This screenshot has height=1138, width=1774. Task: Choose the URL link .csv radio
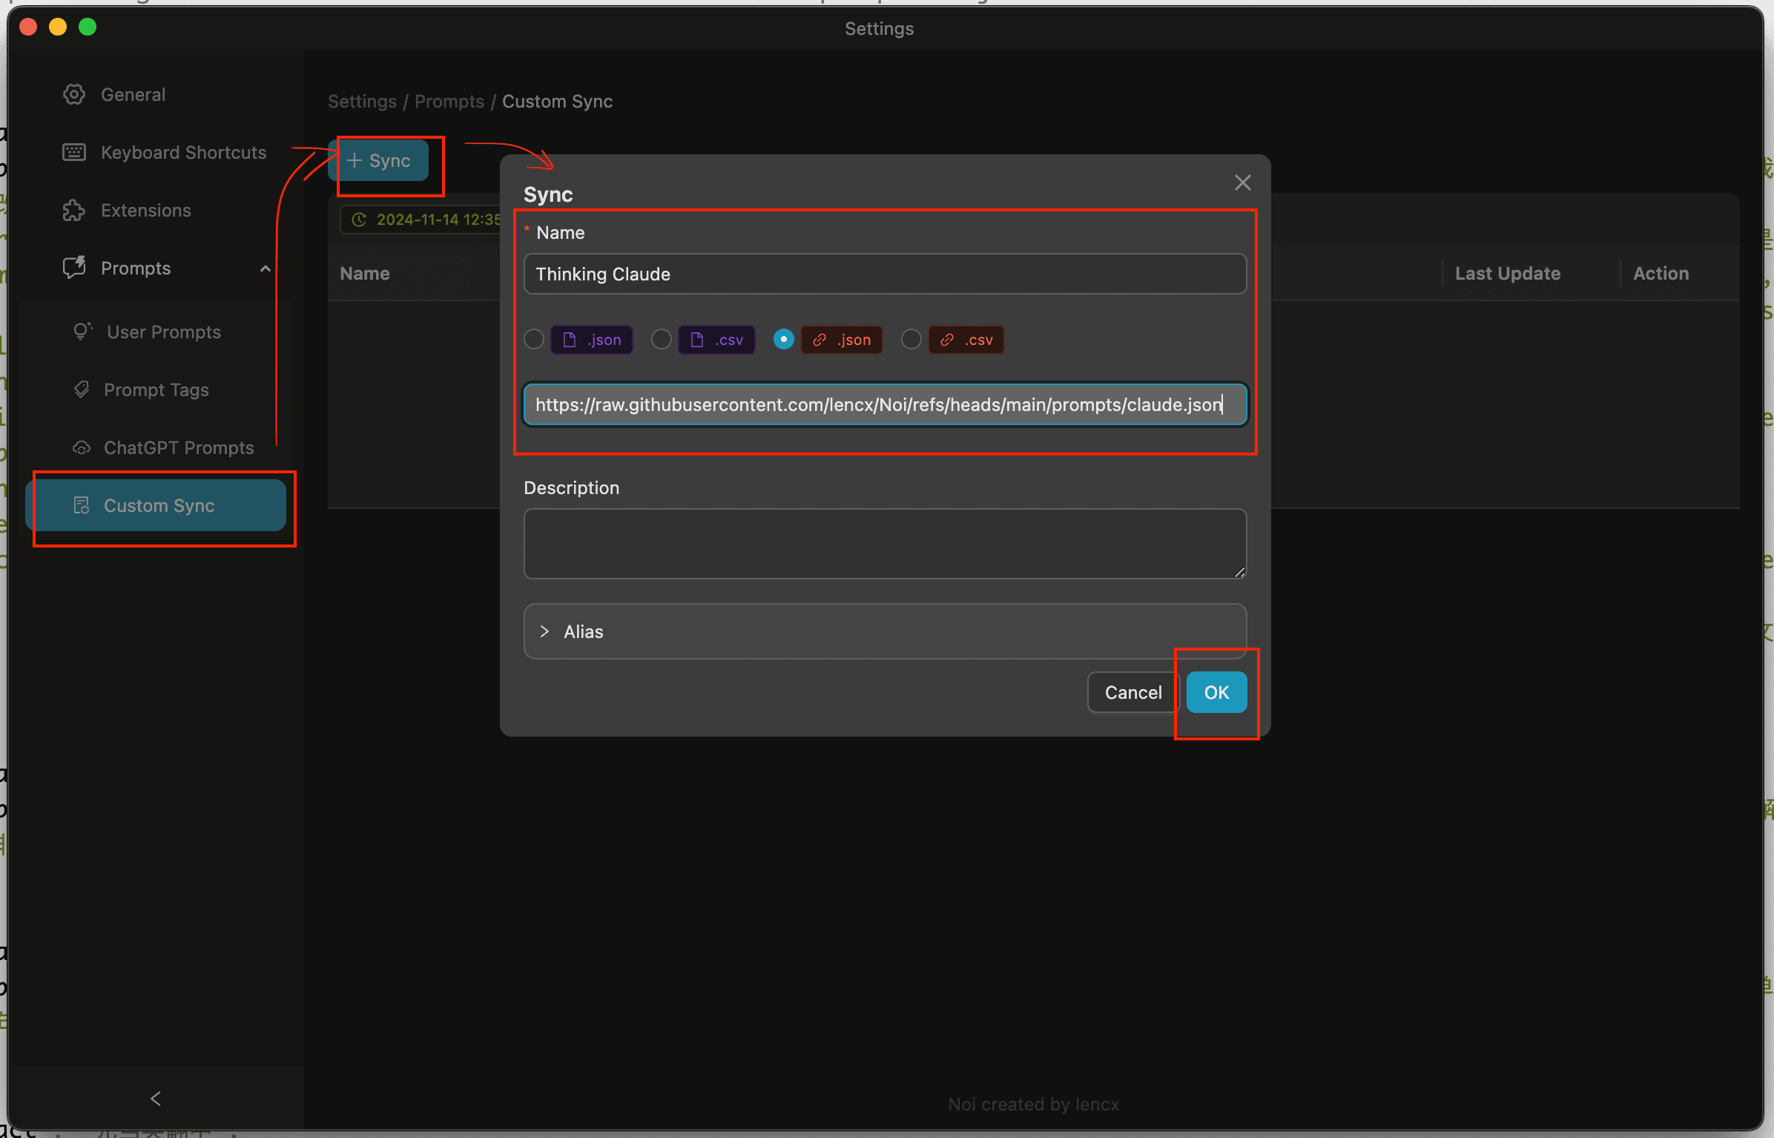point(911,340)
